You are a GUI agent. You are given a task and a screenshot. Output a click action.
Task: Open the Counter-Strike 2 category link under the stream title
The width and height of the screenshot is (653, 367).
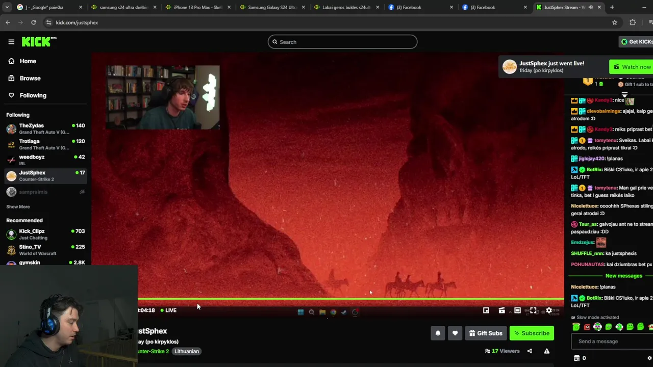(x=153, y=351)
